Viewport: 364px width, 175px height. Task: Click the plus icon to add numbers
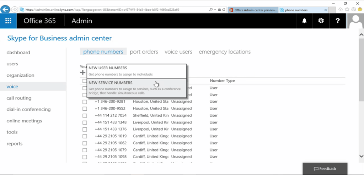tap(82, 72)
